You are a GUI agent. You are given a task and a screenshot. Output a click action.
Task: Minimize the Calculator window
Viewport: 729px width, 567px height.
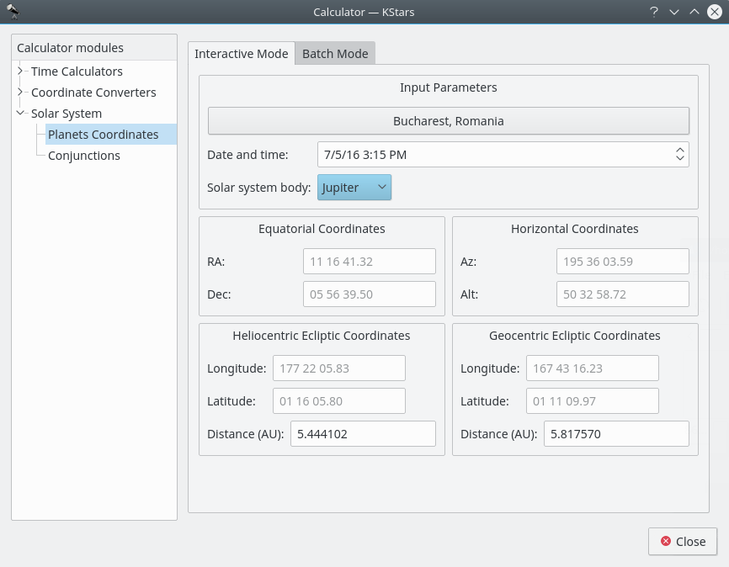pyautogui.click(x=674, y=12)
